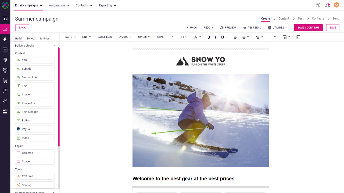Open the envelope email campaigns sidebar icon
This screenshot has height=193, width=344.
coord(5,29)
